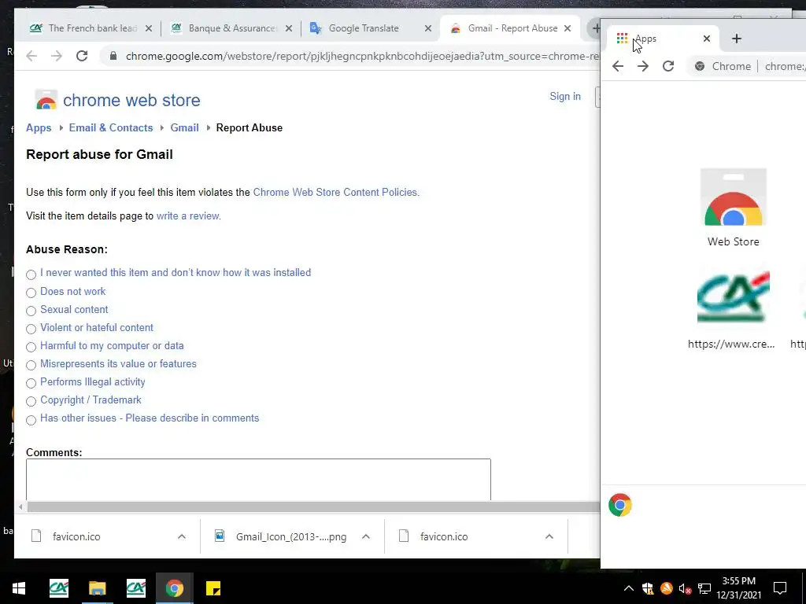Image resolution: width=806 pixels, height=604 pixels.
Task: Close the 'Banque & Assurance' tab
Action: coord(289,28)
